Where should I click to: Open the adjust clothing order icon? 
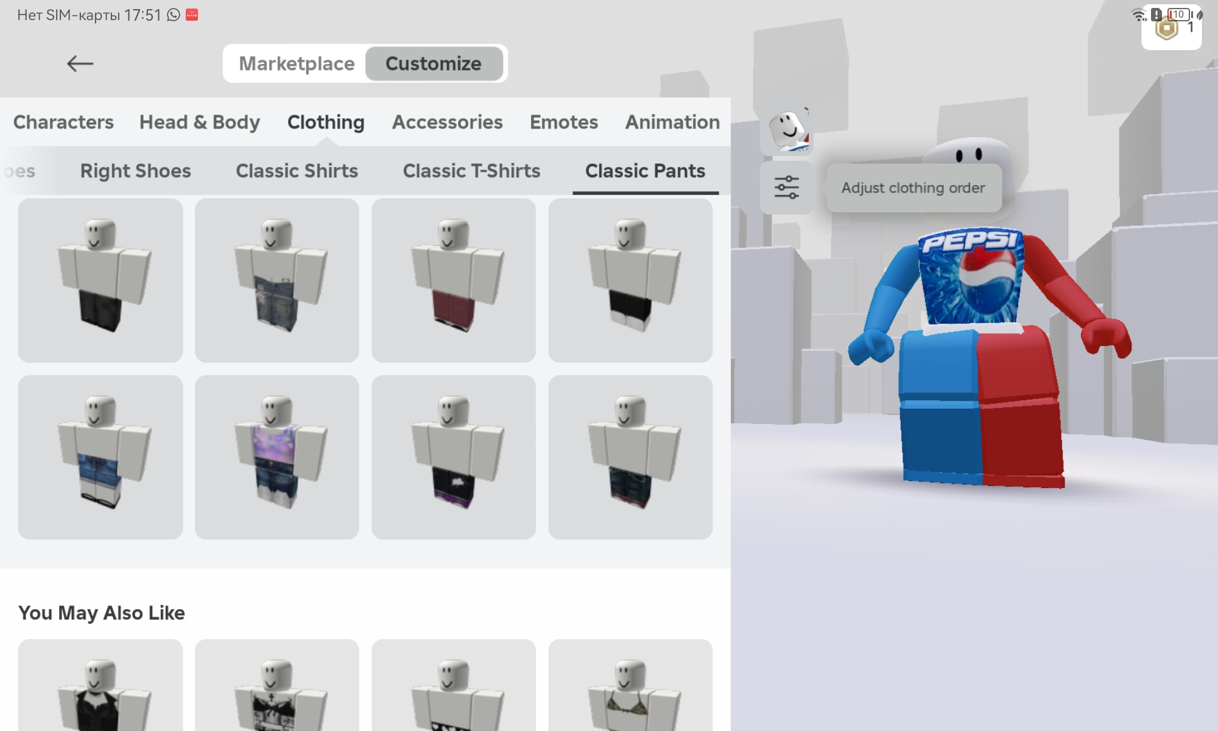pyautogui.click(x=786, y=188)
